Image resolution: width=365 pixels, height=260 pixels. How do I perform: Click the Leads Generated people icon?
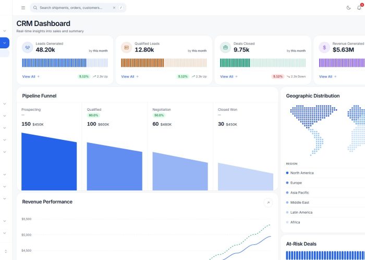click(x=28, y=47)
